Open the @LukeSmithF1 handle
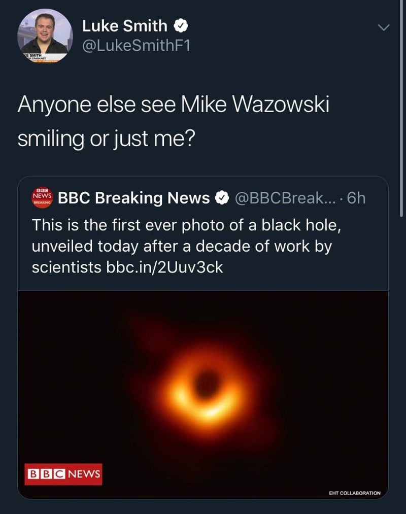The height and width of the screenshot is (514, 406). (x=136, y=46)
